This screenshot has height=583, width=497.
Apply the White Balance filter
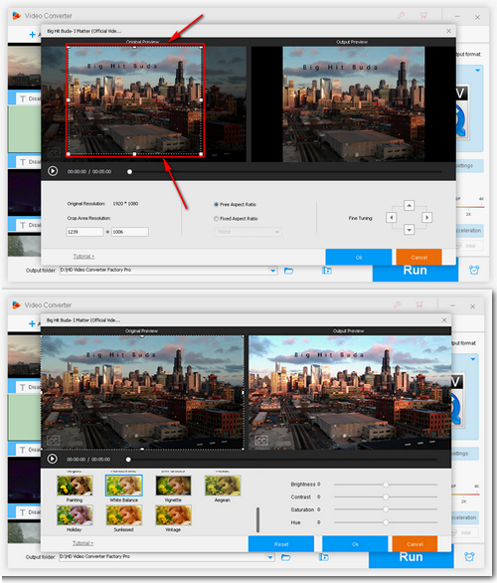pyautogui.click(x=123, y=486)
